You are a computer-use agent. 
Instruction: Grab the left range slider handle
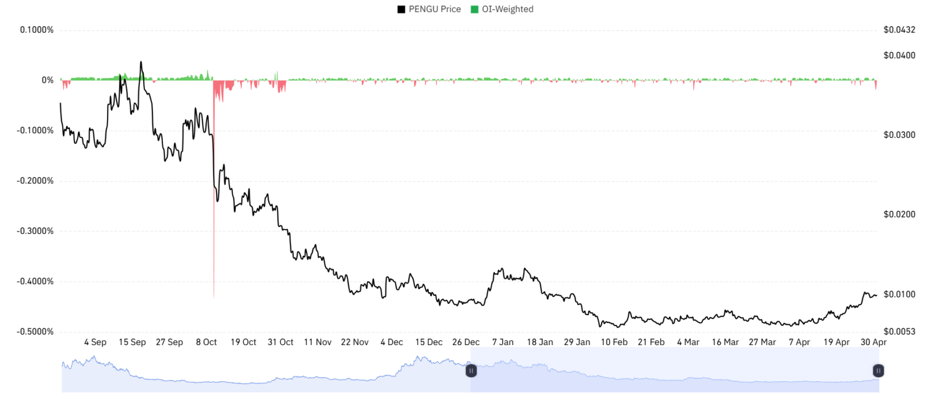[x=471, y=370]
